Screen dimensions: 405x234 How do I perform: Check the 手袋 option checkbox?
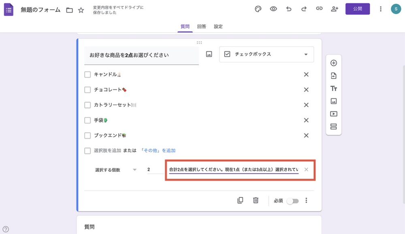pyautogui.click(x=87, y=120)
